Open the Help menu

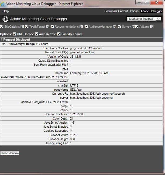pyautogui.click(x=6, y=11)
